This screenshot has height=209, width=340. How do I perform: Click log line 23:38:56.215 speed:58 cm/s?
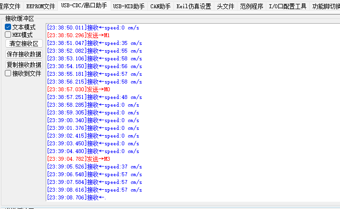[x=94, y=82]
